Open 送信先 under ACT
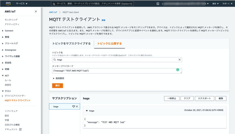This screenshot has height=134, width=235. pyautogui.click(x=8, y=85)
